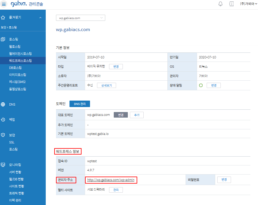Click the hosting section icon

click(x=3, y=39)
